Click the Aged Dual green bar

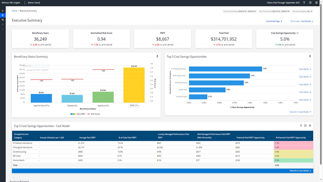pos(103,97)
